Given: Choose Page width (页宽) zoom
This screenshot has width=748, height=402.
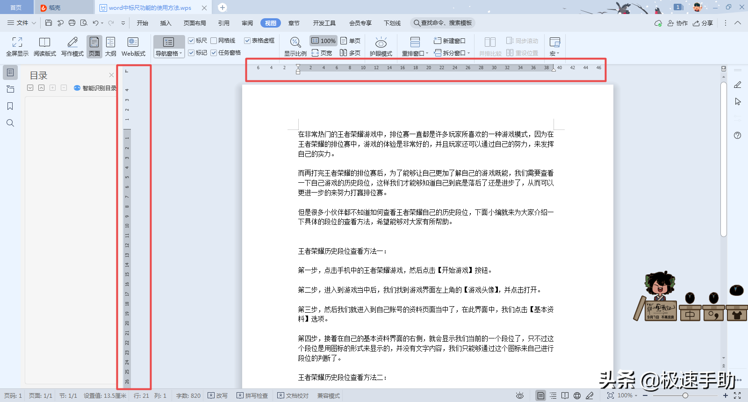Looking at the screenshot, I should (322, 53).
